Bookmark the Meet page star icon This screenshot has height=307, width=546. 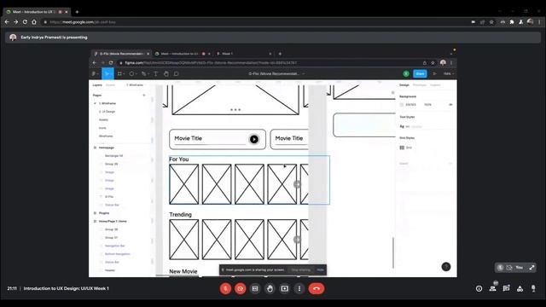(x=491, y=22)
